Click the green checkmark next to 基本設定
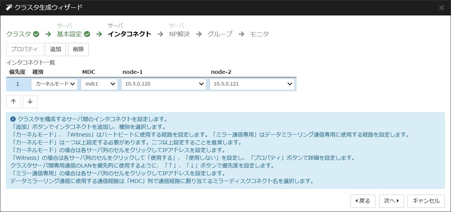 coord(87,34)
